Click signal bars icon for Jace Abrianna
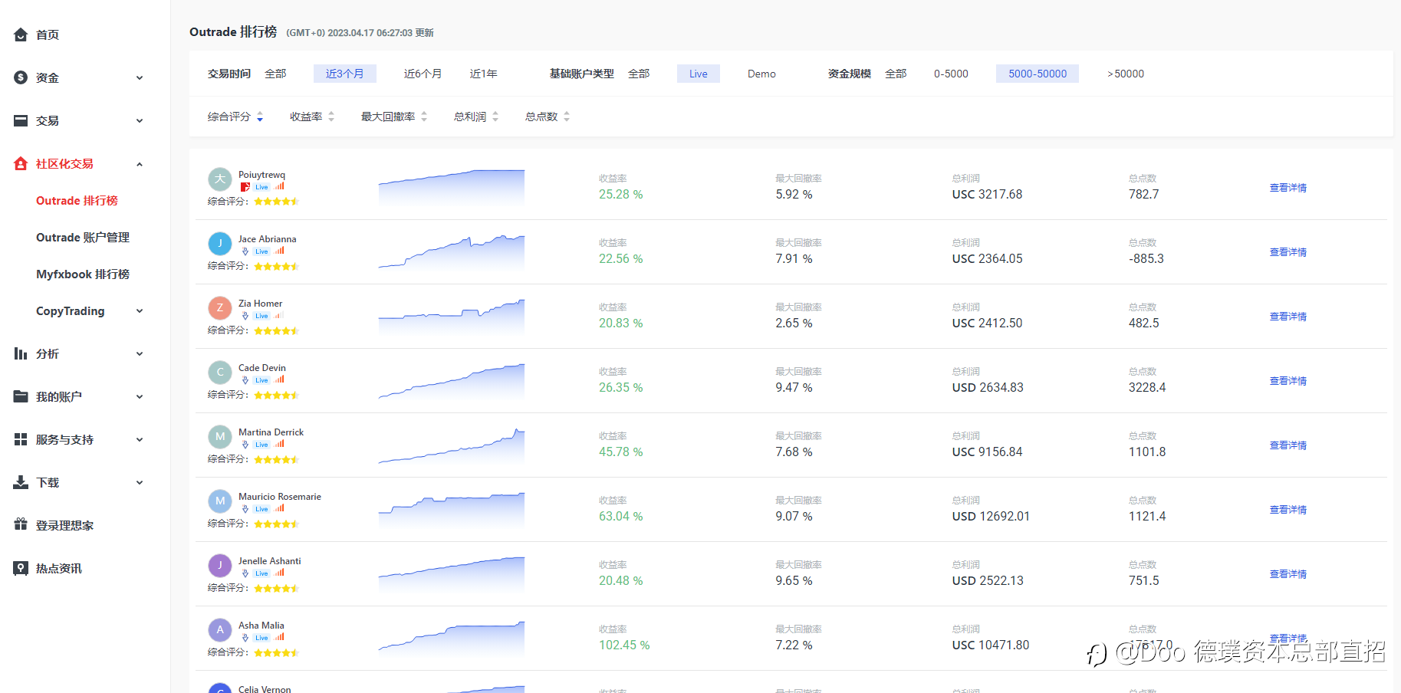 coord(279,251)
